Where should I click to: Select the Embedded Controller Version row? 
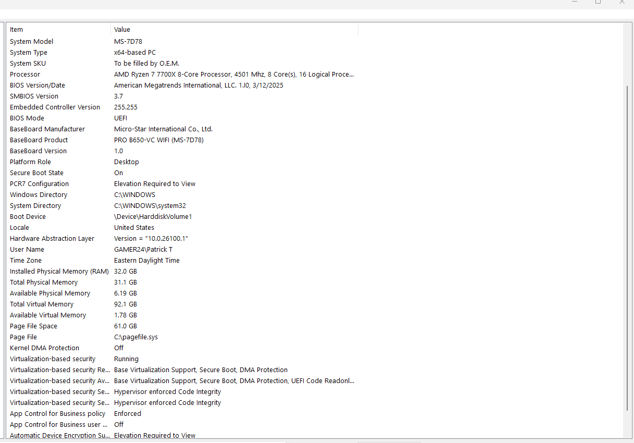pyautogui.click(x=182, y=107)
